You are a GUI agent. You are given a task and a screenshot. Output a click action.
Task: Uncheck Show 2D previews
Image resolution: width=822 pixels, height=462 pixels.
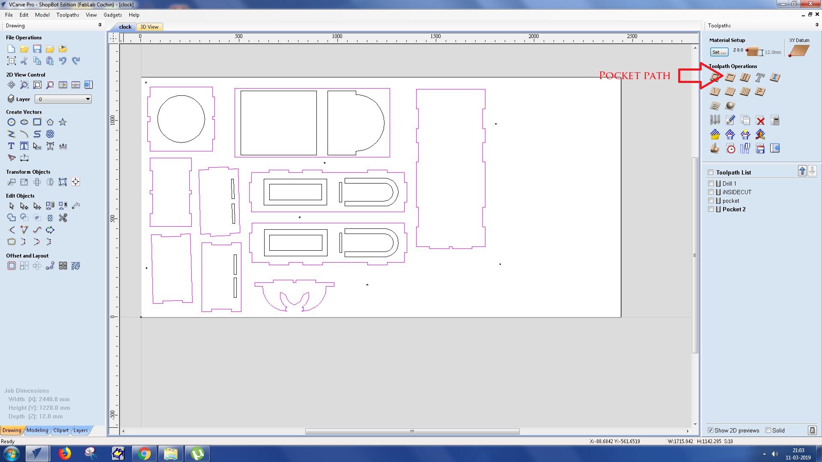(711, 430)
